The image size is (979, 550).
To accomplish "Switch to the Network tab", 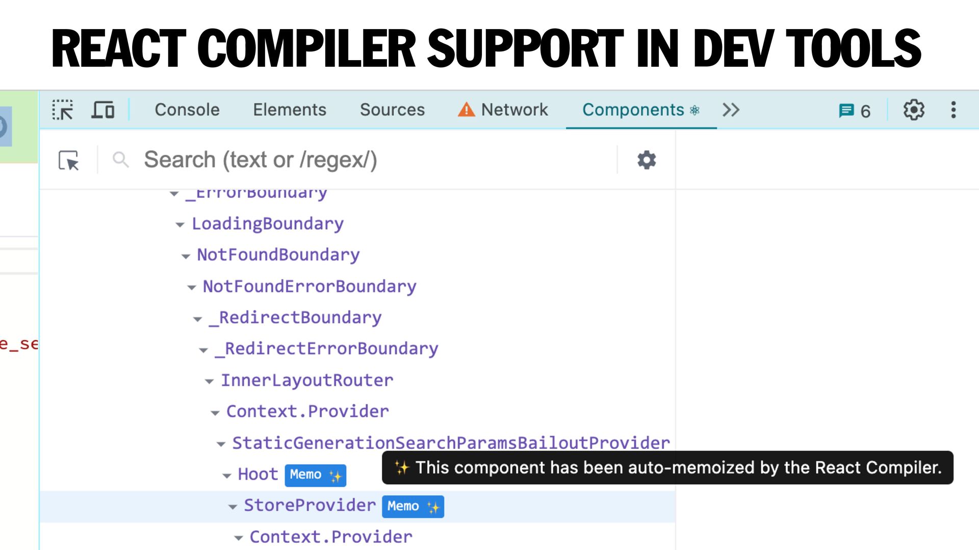I will (x=503, y=110).
